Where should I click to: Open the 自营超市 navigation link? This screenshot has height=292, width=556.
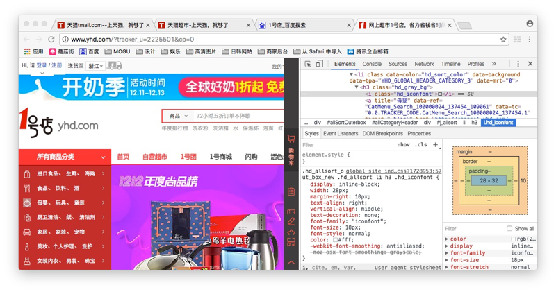(154, 157)
